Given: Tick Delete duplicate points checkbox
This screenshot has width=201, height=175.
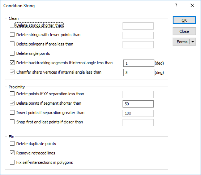Looking at the screenshot, I should 12,144.
